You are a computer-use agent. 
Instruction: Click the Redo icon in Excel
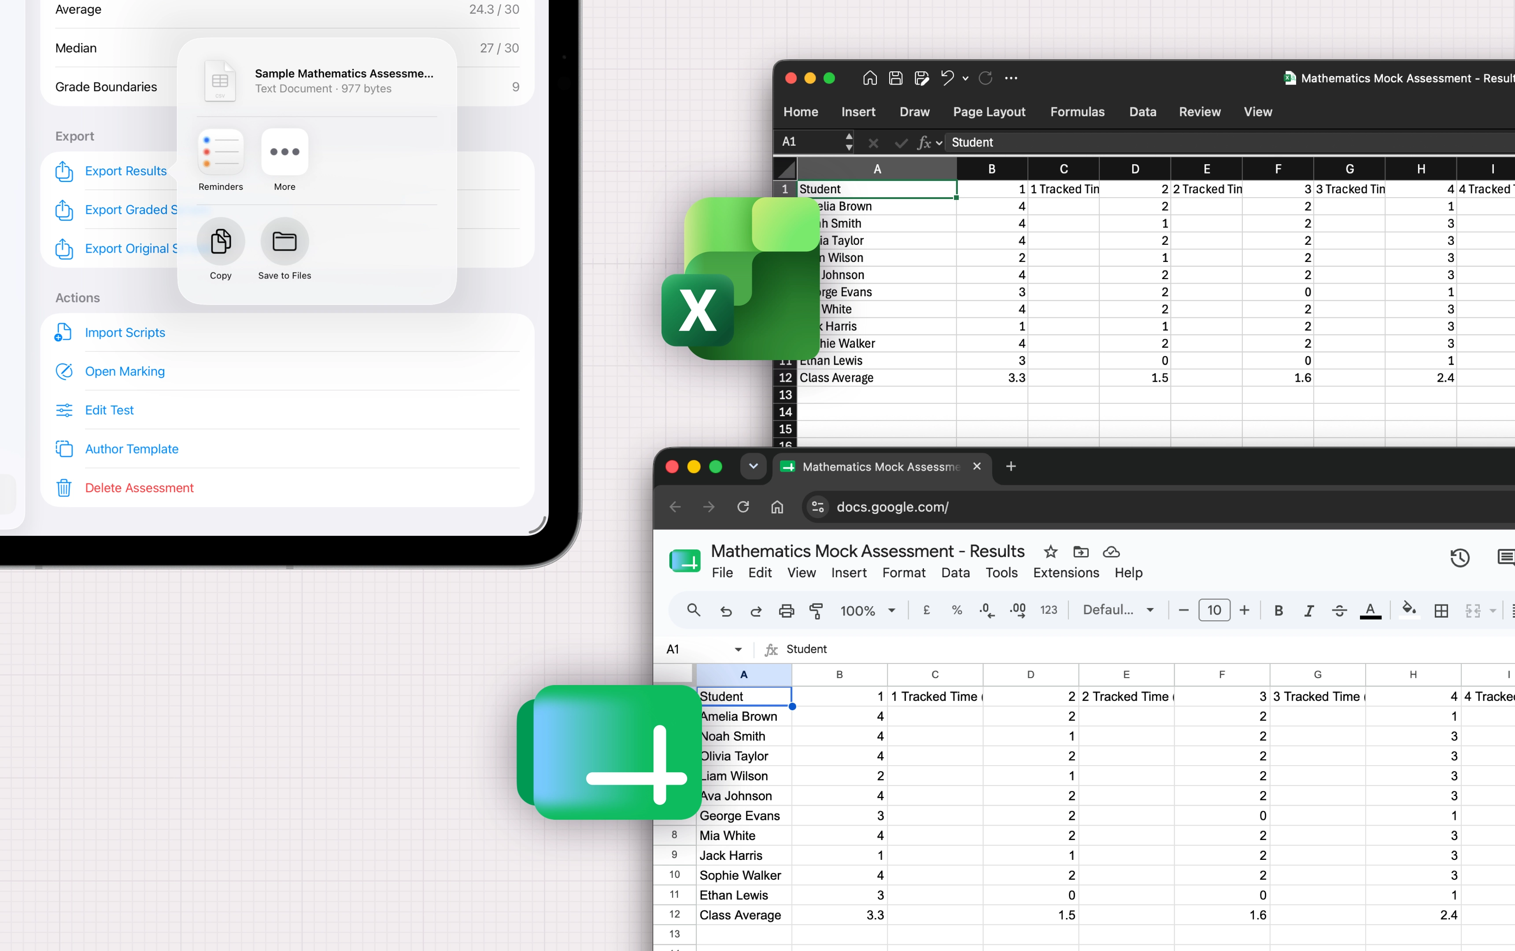tap(985, 78)
